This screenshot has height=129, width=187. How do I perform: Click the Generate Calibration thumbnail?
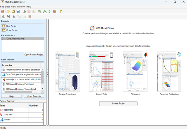[169, 72]
